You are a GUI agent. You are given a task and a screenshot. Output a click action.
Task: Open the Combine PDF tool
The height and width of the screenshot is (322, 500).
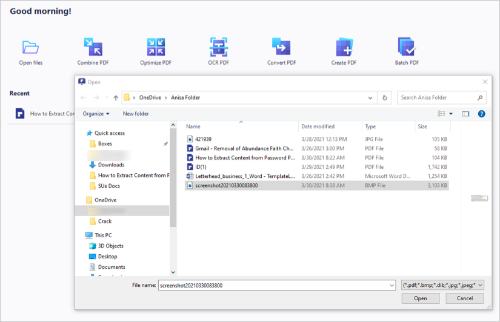pos(93,47)
